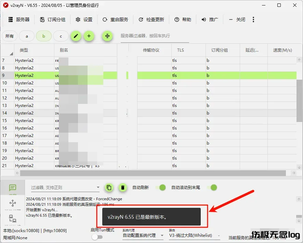
Task: Click the 推广 promotion item
Action: point(210,19)
